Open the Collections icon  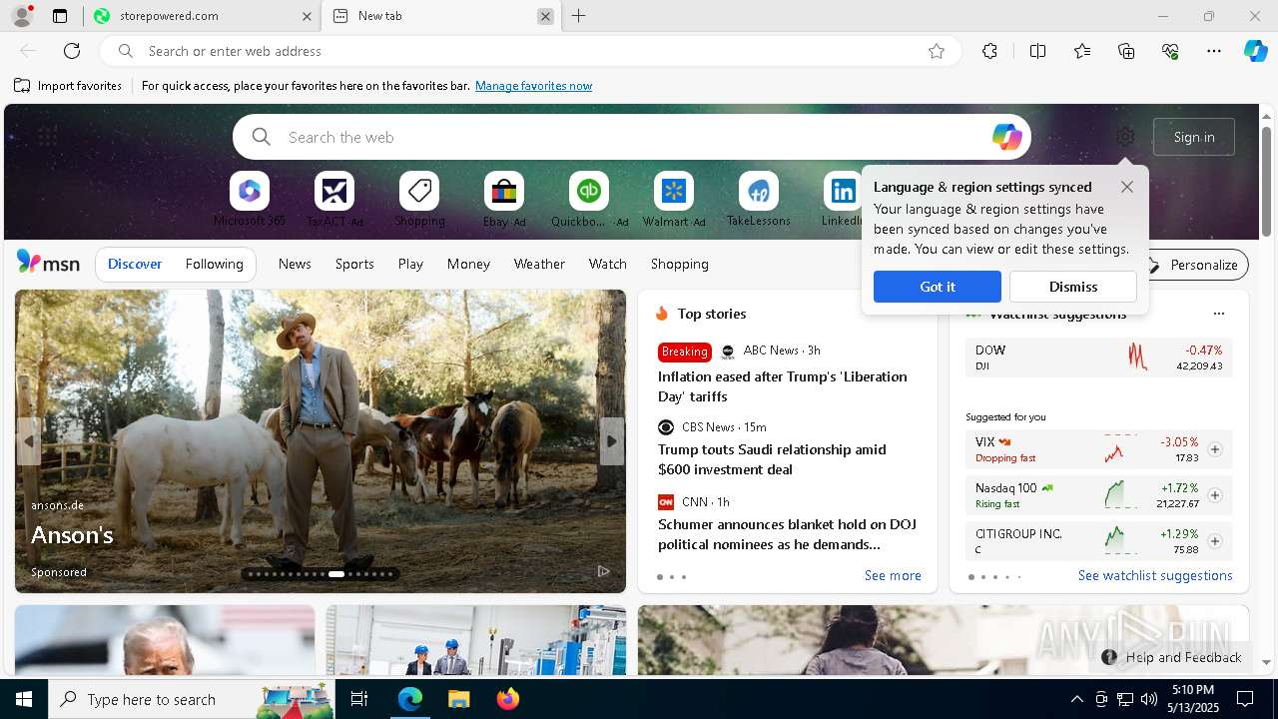[x=1126, y=51]
